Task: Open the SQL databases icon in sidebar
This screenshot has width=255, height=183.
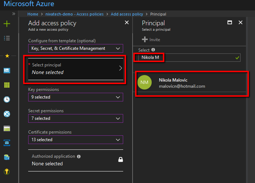Action: [7, 157]
